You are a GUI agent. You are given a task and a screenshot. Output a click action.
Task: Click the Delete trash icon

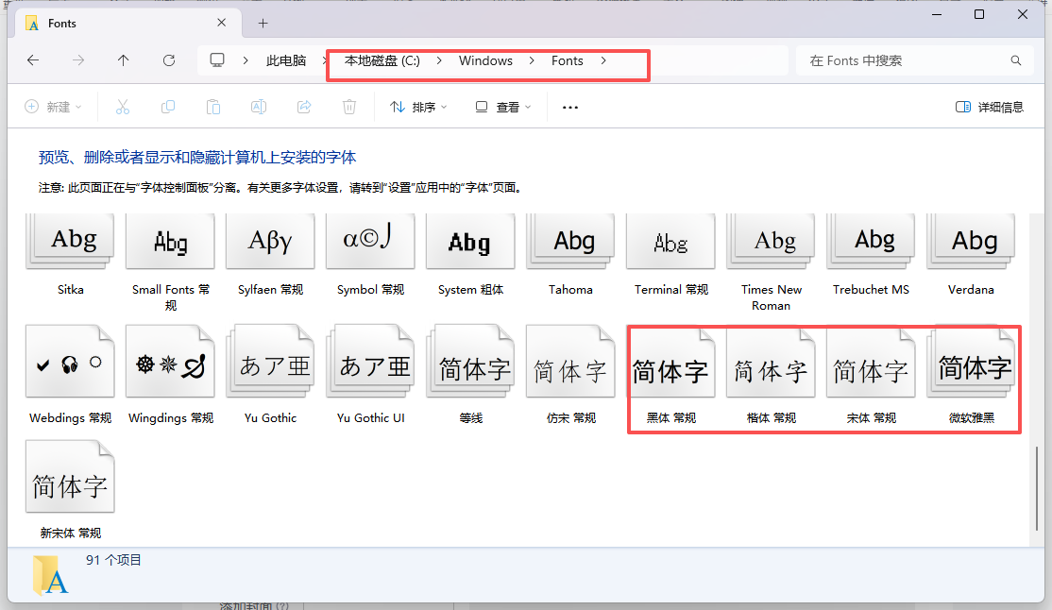pos(349,107)
